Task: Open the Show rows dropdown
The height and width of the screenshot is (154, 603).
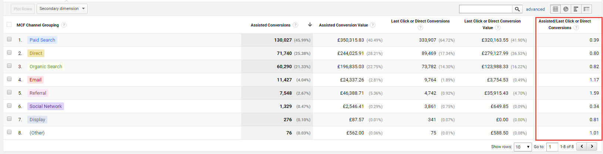Action: (x=522, y=147)
